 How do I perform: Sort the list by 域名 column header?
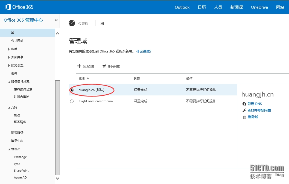coord(82,78)
